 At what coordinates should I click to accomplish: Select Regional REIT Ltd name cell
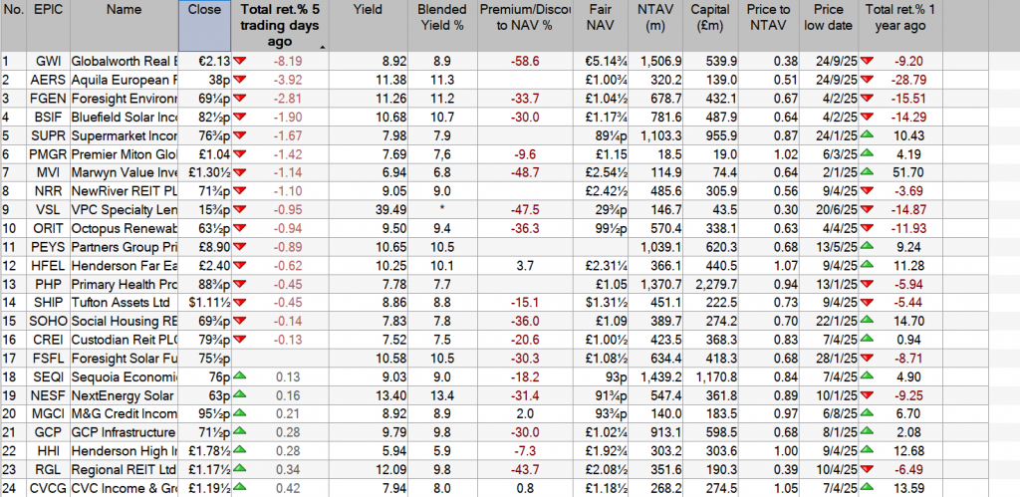point(124,470)
